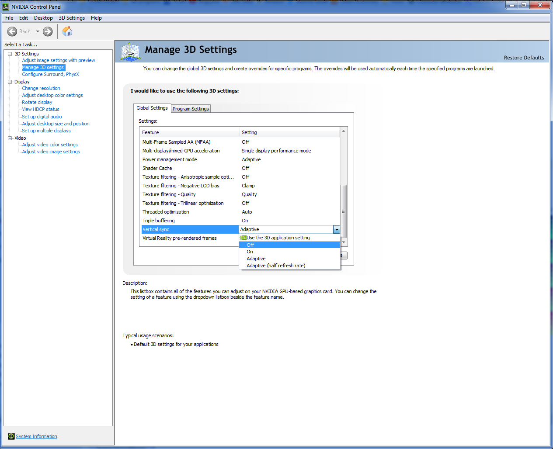The width and height of the screenshot is (553, 449).
Task: Click the NVIDIA logo beside 3D application setting
Action: coord(243,238)
